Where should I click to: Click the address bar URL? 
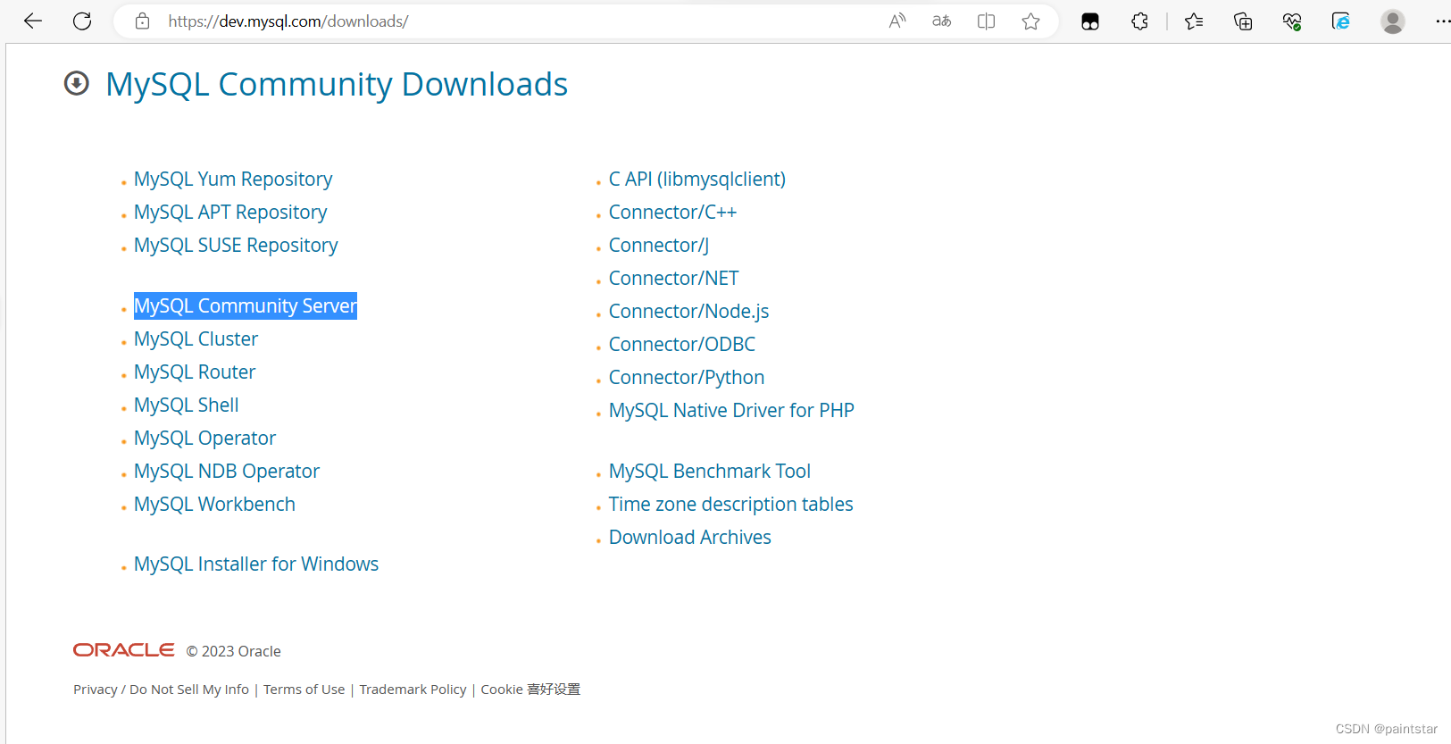[288, 21]
